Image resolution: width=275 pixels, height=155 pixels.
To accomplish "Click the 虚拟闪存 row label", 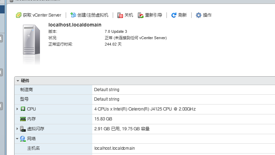I will [x=36, y=129].
